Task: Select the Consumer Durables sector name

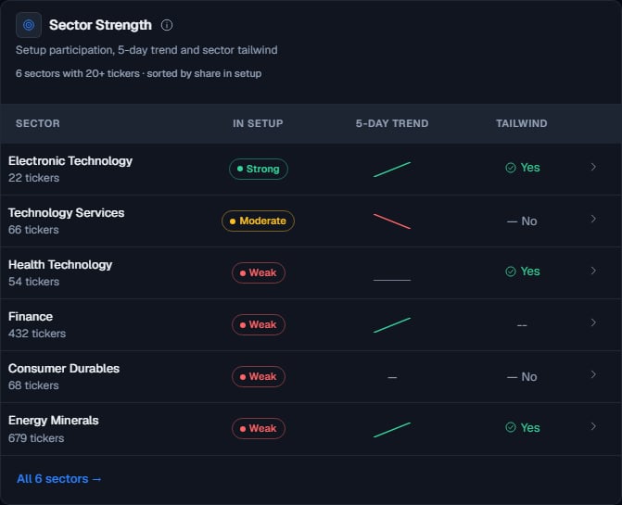Action: coord(64,369)
